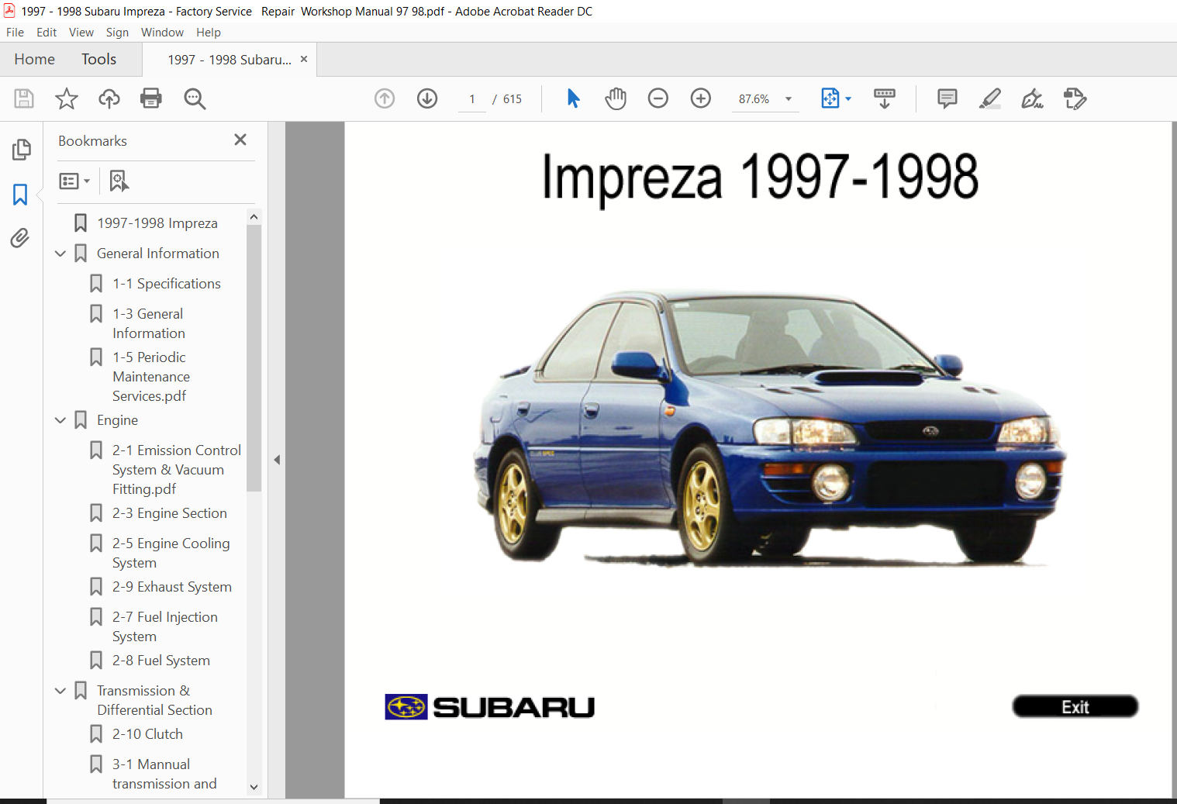Open the Attachments paperclip panel
Image resolution: width=1177 pixels, height=804 pixels.
[x=20, y=238]
